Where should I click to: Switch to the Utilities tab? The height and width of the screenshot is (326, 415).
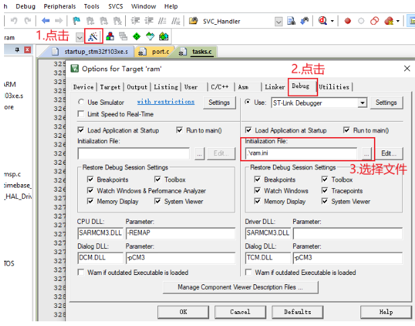point(334,87)
